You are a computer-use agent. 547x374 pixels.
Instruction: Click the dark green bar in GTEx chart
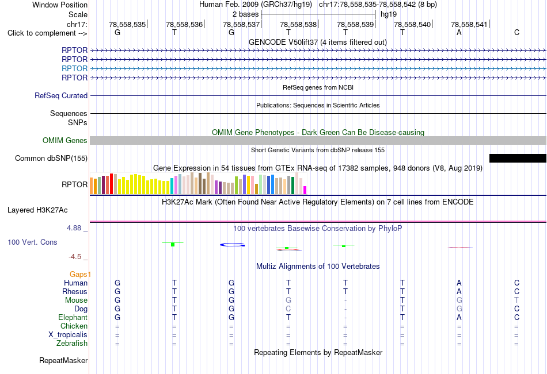[293, 186]
